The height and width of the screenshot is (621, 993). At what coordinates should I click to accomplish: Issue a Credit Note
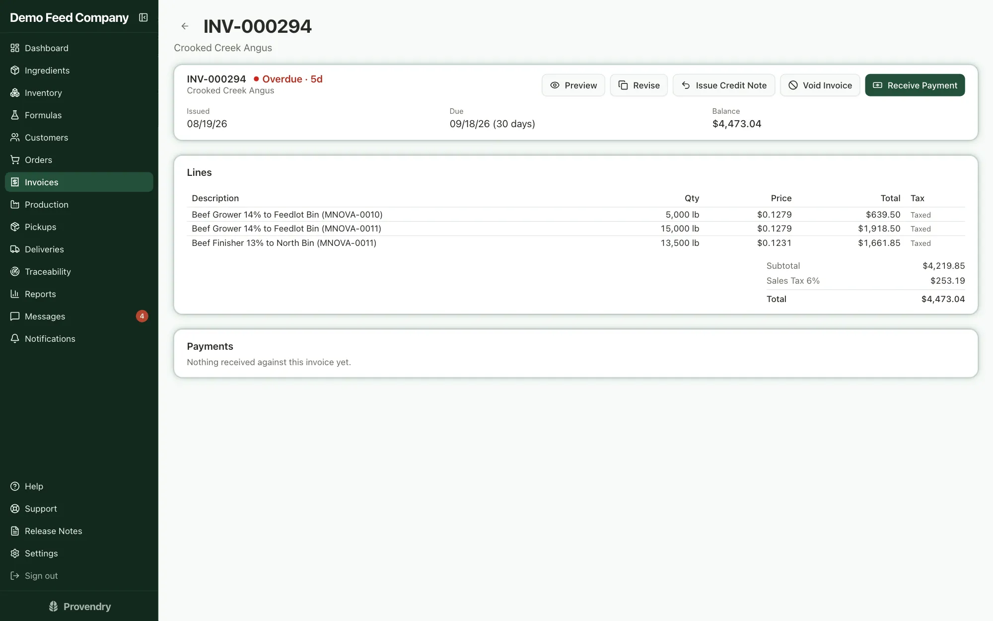tap(723, 85)
